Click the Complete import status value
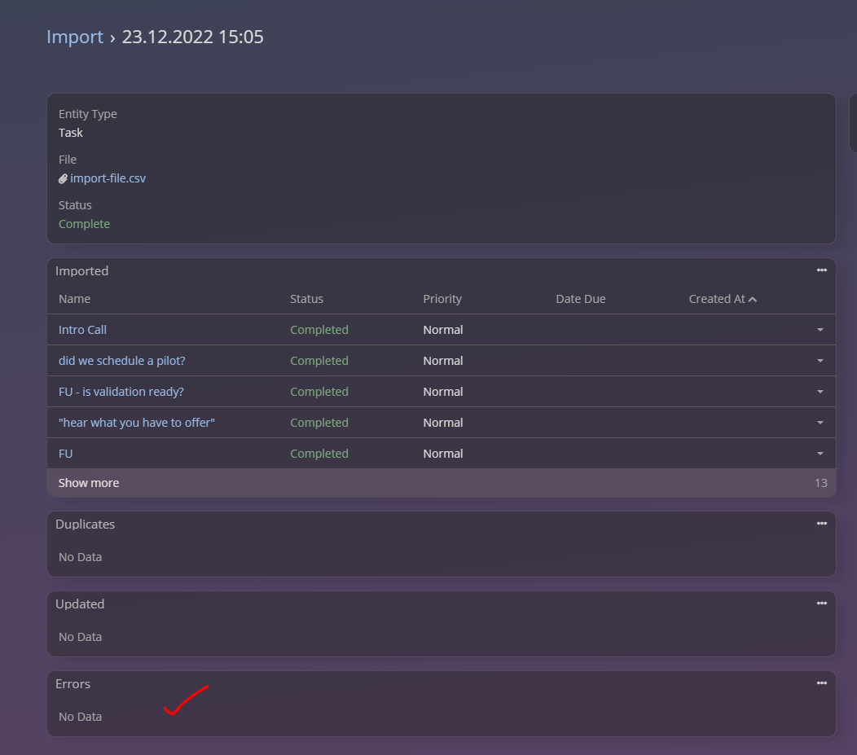Image resolution: width=857 pixels, height=755 pixels. tap(84, 224)
